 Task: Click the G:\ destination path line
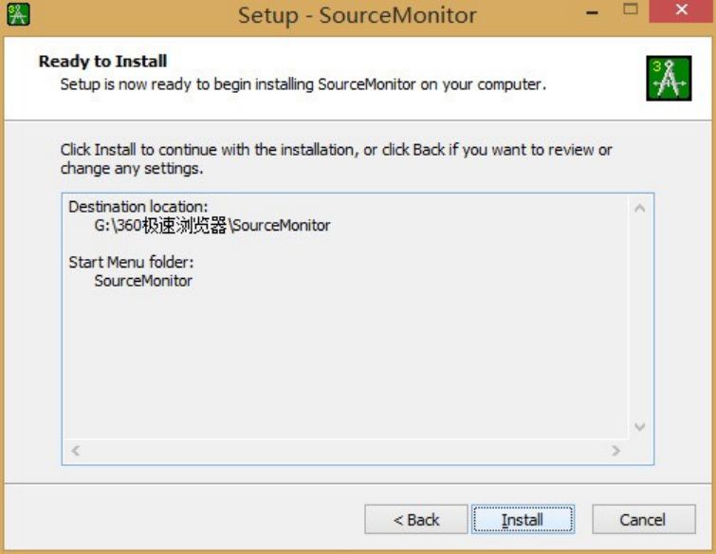[212, 226]
